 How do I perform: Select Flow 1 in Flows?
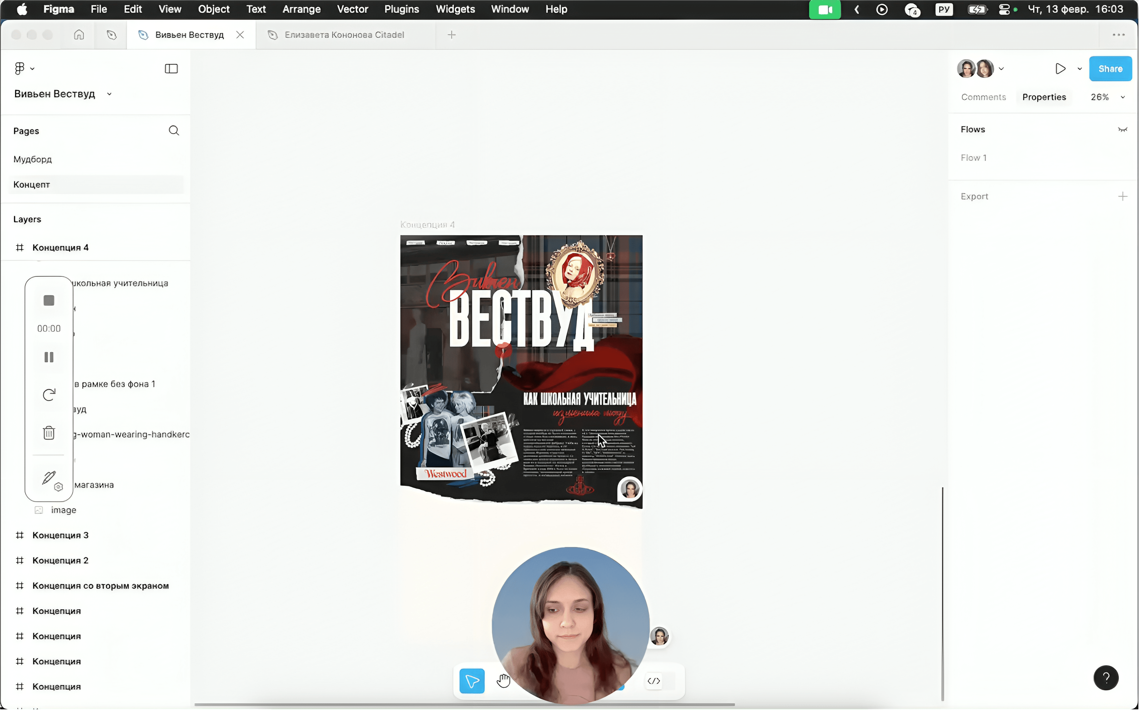click(974, 158)
